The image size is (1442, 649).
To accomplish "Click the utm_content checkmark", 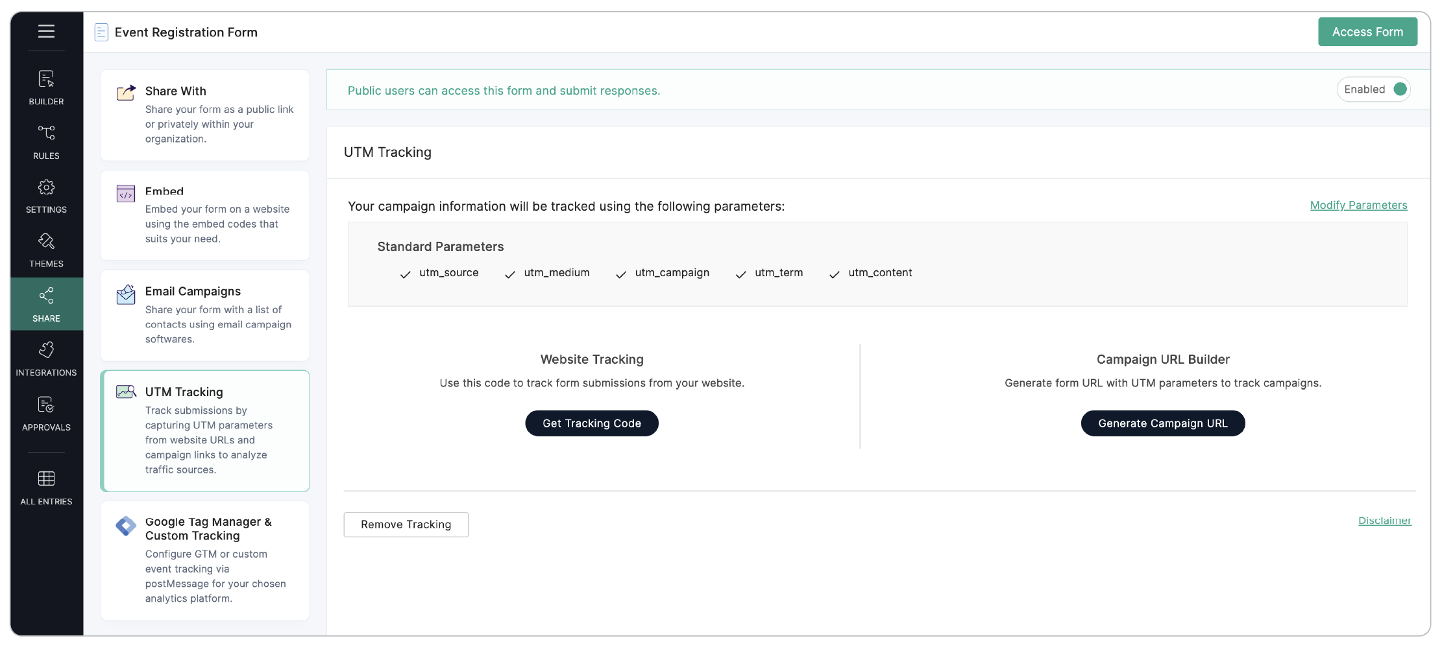I will [x=835, y=275].
